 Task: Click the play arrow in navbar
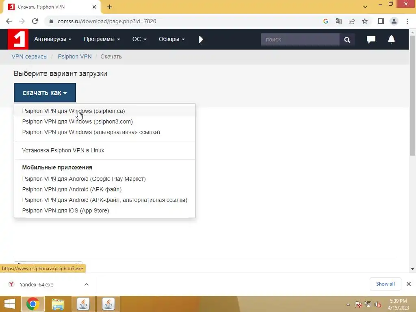pyautogui.click(x=201, y=39)
